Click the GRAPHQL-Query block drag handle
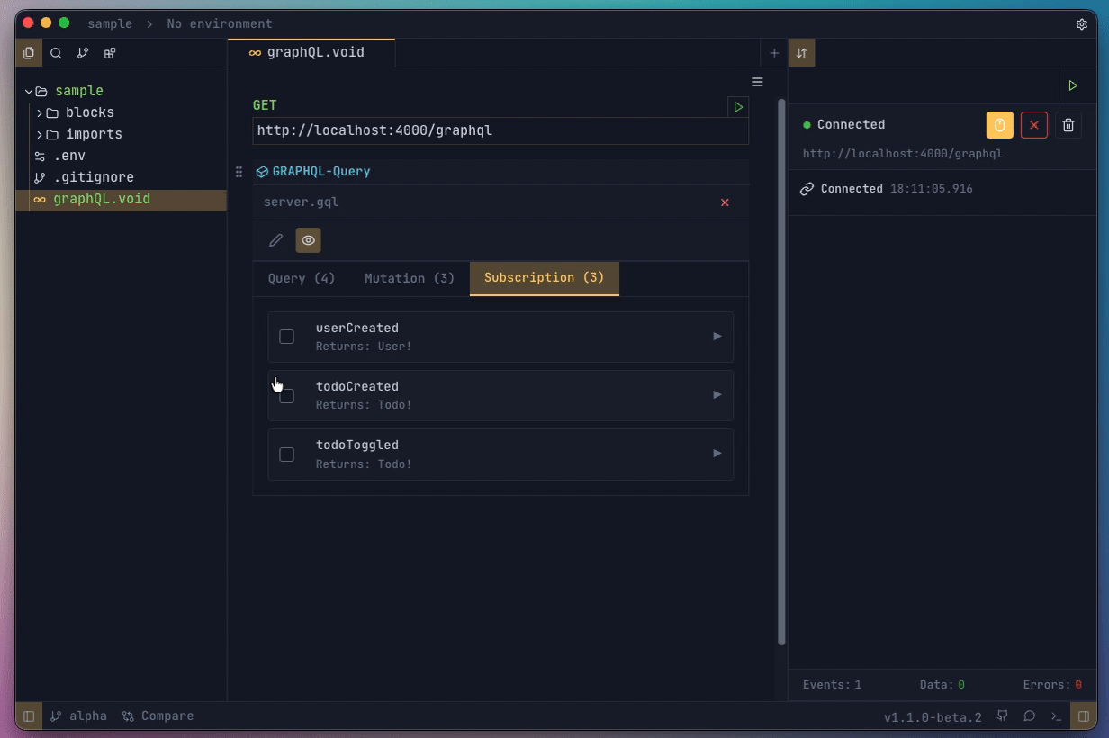This screenshot has width=1109, height=738. pyautogui.click(x=239, y=171)
